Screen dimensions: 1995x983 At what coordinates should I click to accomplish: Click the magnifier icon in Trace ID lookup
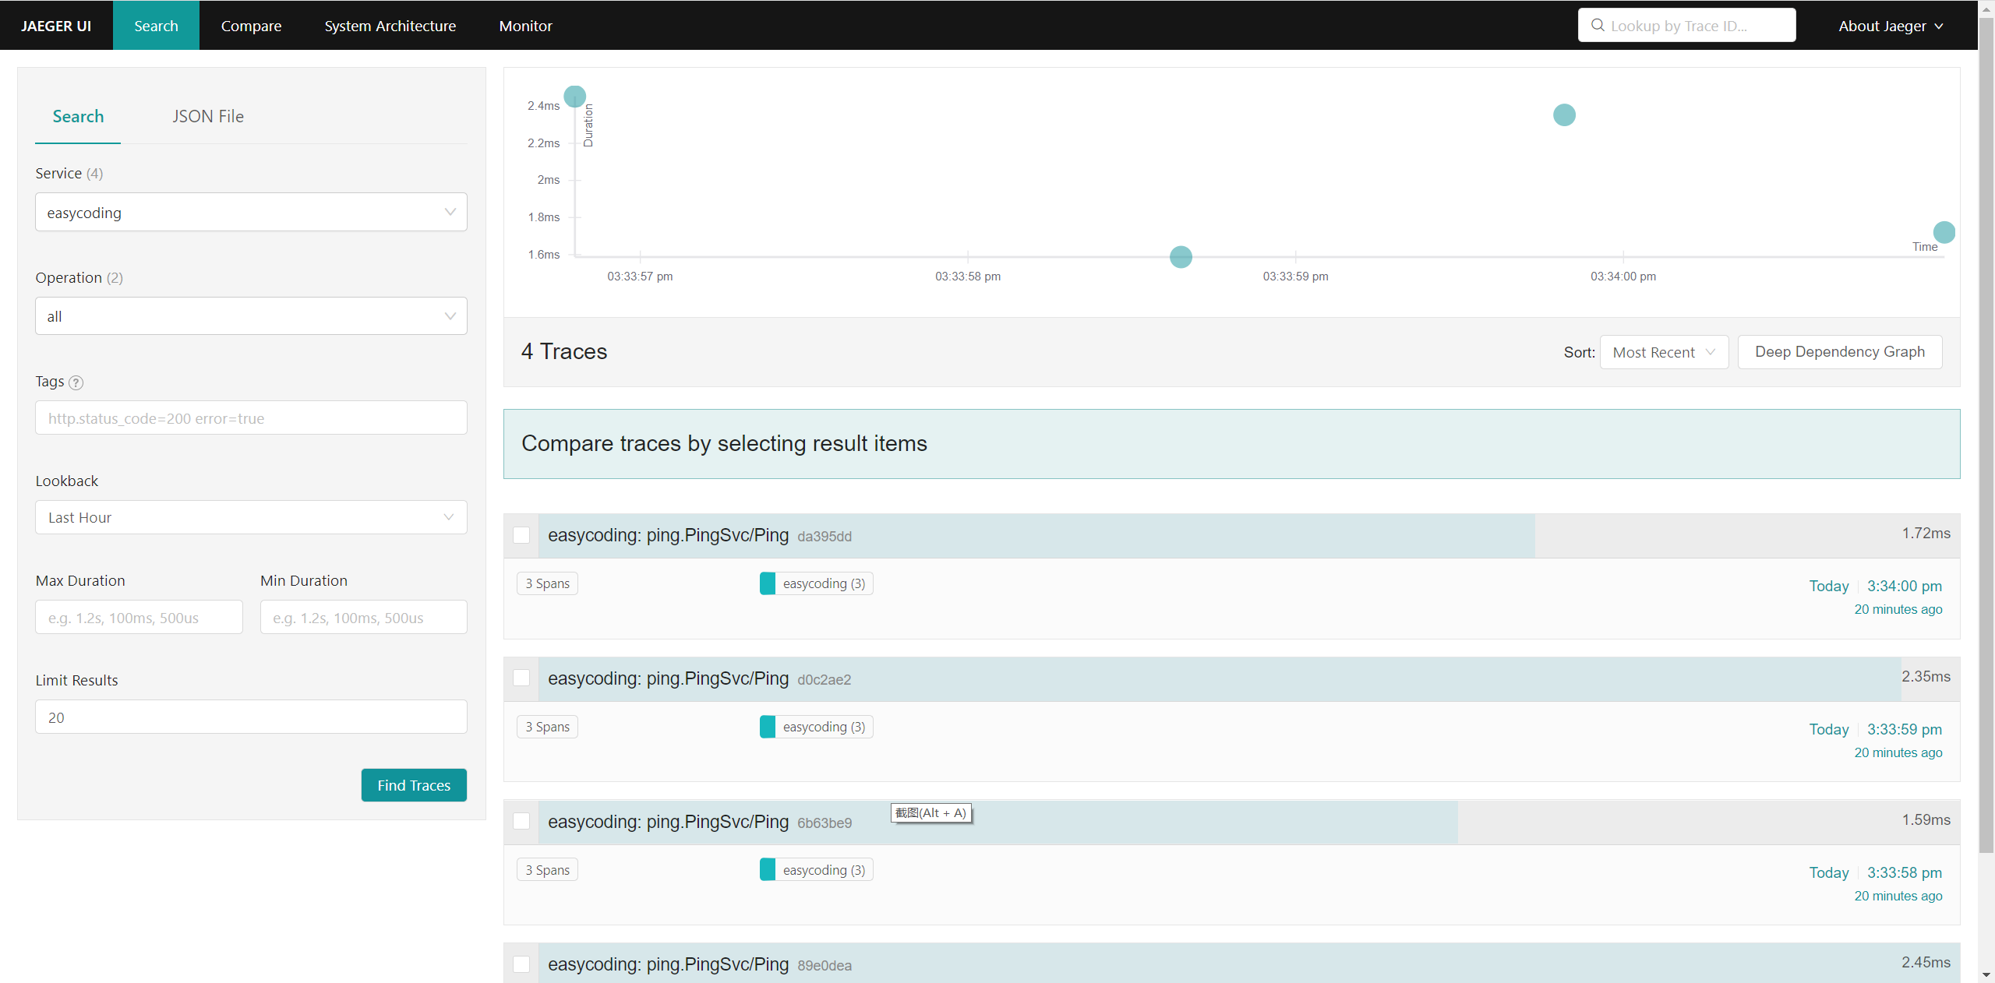tap(1598, 26)
